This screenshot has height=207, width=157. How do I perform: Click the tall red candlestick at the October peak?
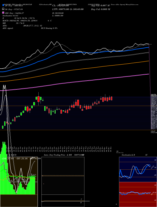pos(38,99)
